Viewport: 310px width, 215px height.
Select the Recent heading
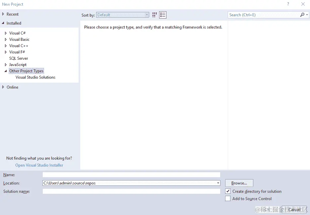(13, 14)
